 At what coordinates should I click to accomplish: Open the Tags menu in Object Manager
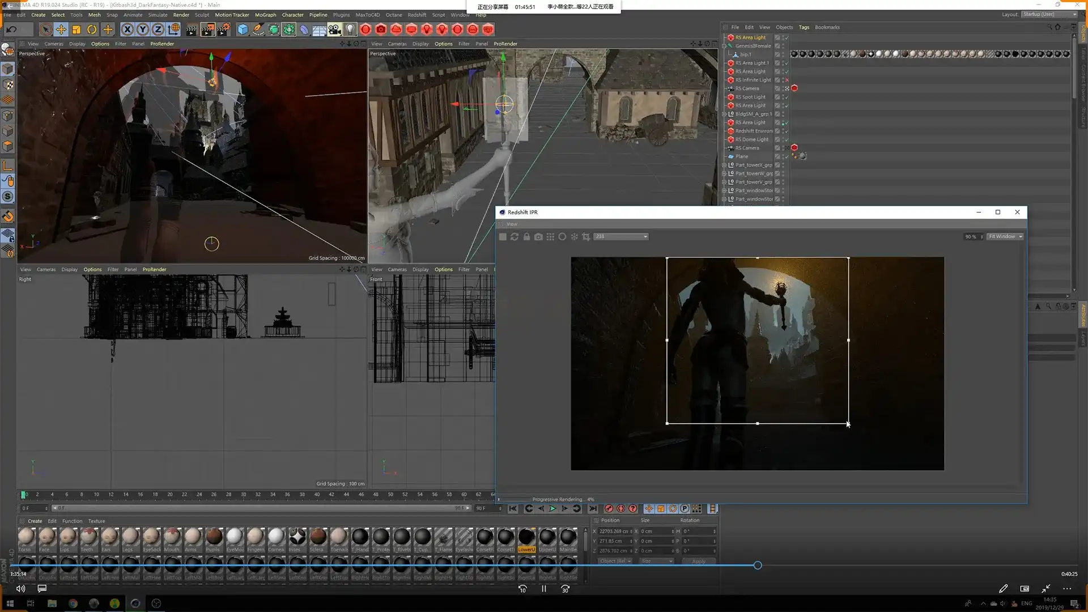click(804, 27)
